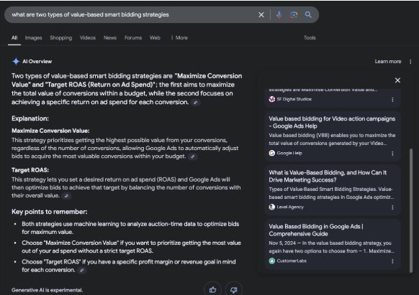Open Value Based Bidding Comprehensive Guide result
This screenshot has height=295, width=419.
(x=316, y=230)
